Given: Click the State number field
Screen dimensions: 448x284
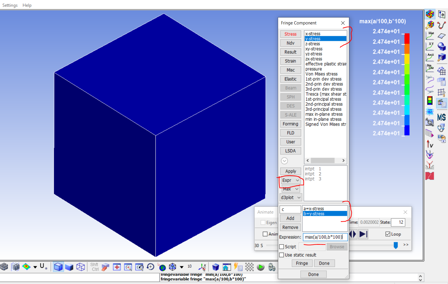Looking at the screenshot, I should point(398,222).
